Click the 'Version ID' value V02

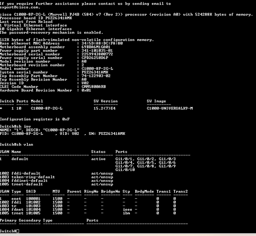[85, 83]
